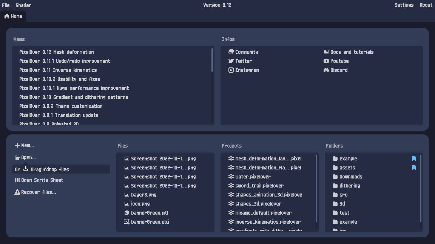The width and height of the screenshot is (435, 244).
Task: Click the folder icon beside test
Action: coord(335,213)
